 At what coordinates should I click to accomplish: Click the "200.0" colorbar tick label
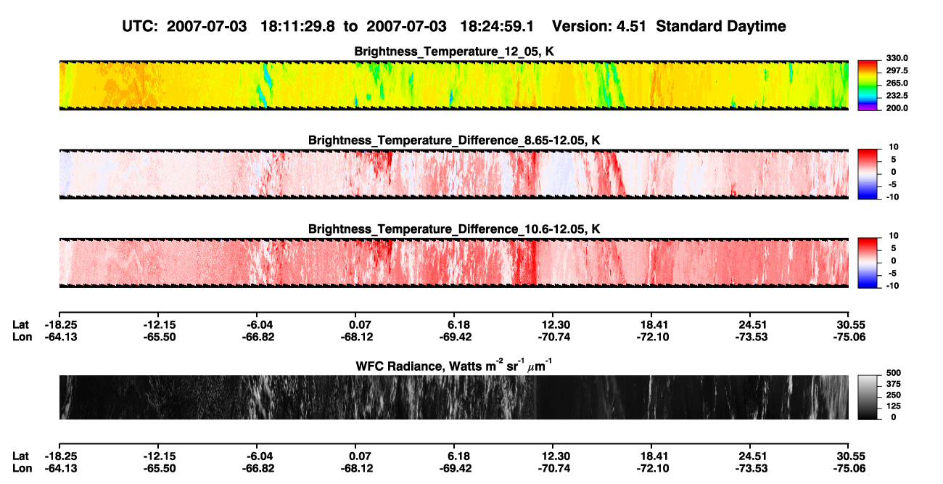[x=896, y=107]
